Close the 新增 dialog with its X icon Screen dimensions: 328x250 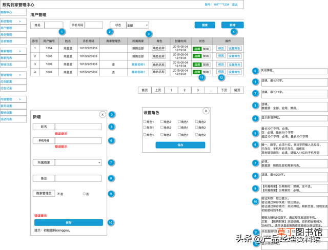click(102, 115)
